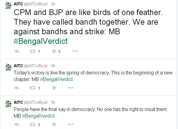Retweet the CPM and BJP tweet
This screenshot has width=178, height=129.
33,51
